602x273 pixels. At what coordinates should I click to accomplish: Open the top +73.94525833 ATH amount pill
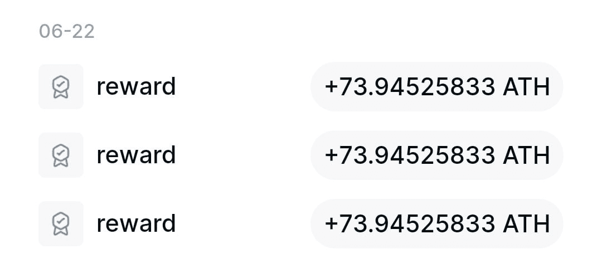(x=436, y=87)
